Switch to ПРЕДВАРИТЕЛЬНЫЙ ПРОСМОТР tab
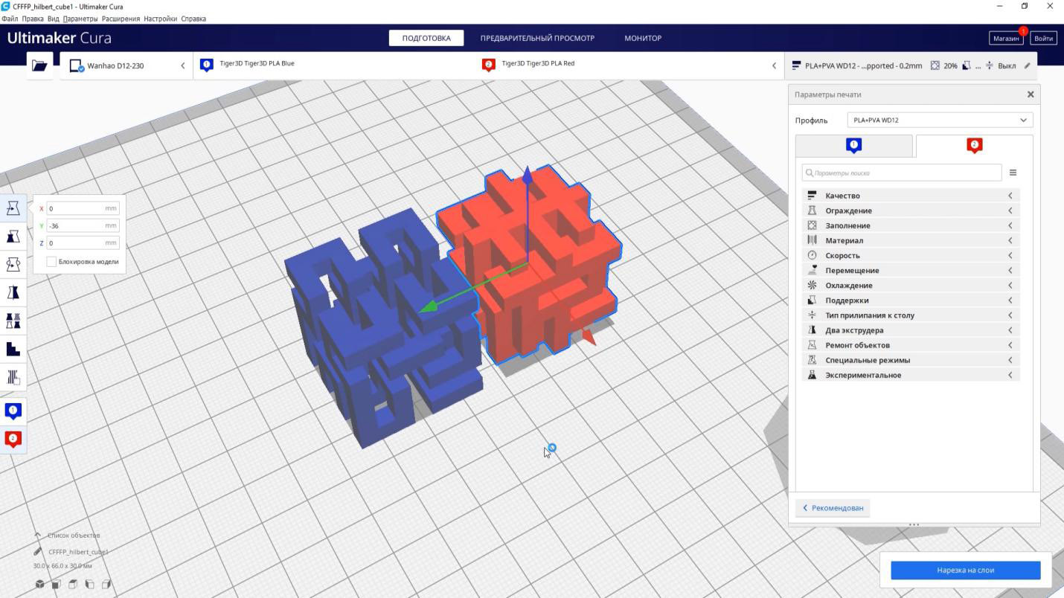 (x=537, y=38)
